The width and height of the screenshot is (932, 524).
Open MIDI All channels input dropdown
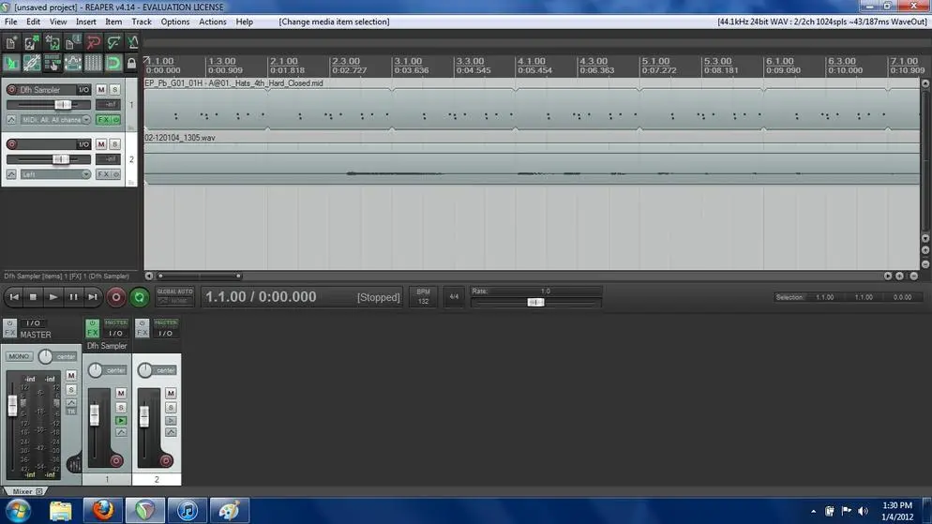point(55,120)
